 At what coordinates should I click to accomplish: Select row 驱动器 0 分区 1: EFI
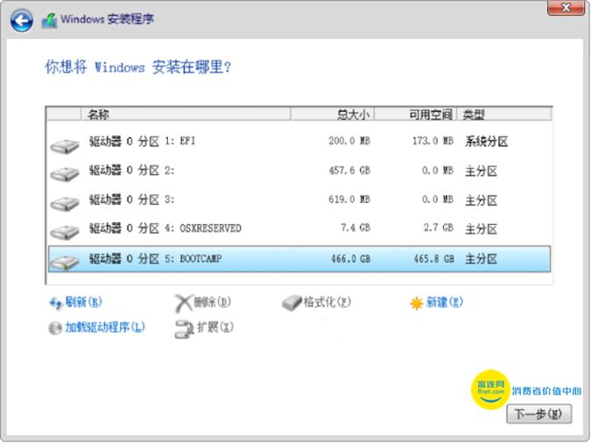(x=299, y=142)
